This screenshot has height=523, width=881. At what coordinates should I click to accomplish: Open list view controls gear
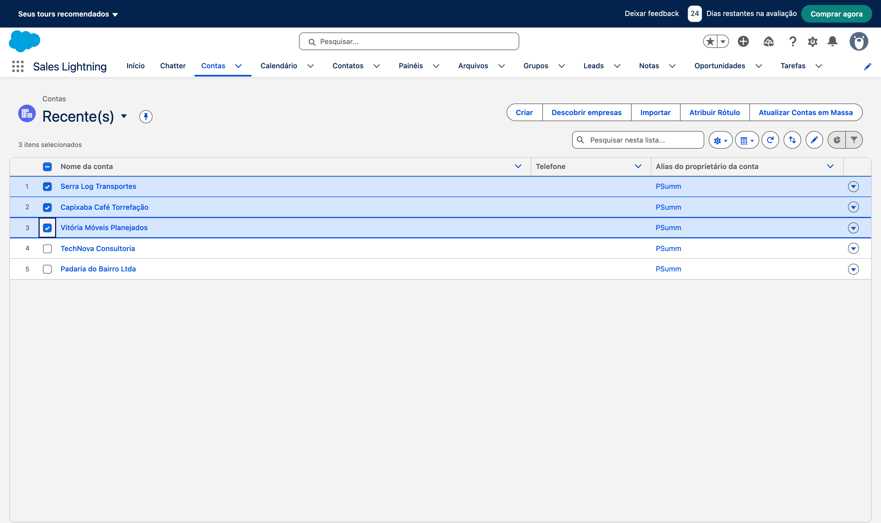(x=720, y=140)
